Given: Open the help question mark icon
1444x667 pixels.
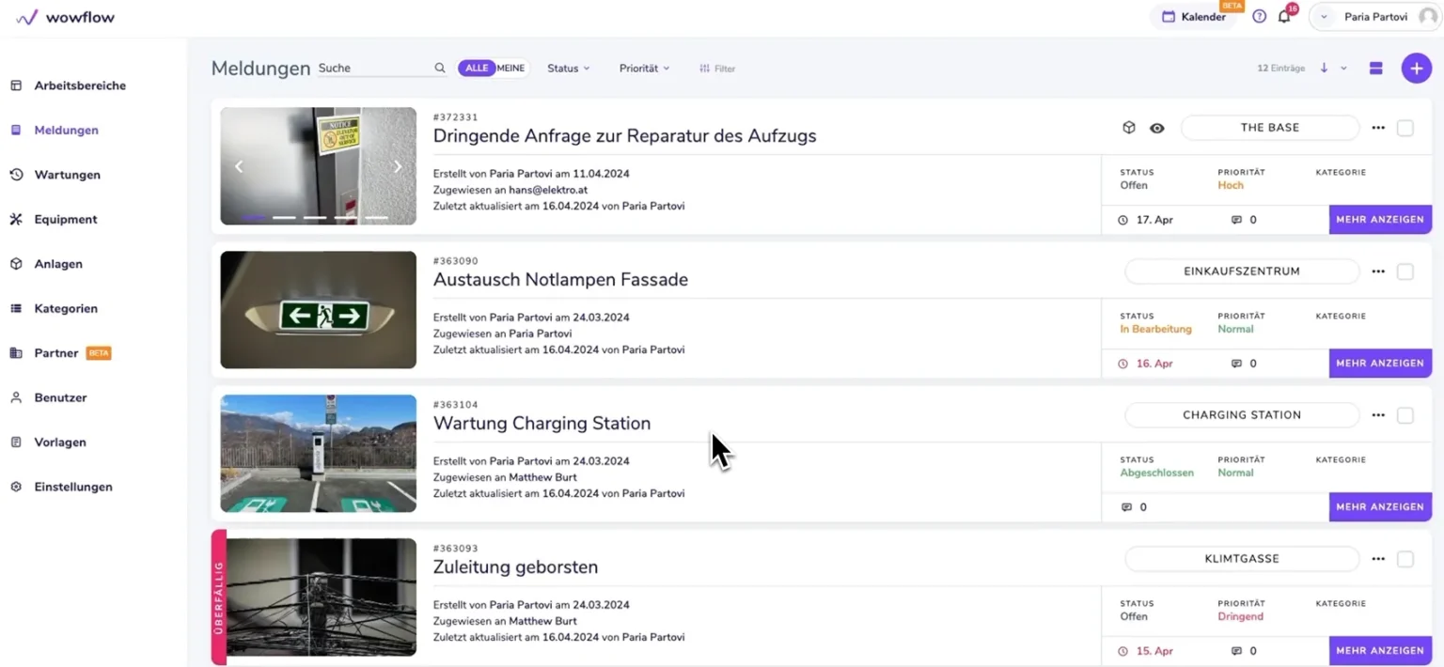Looking at the screenshot, I should click(x=1259, y=17).
